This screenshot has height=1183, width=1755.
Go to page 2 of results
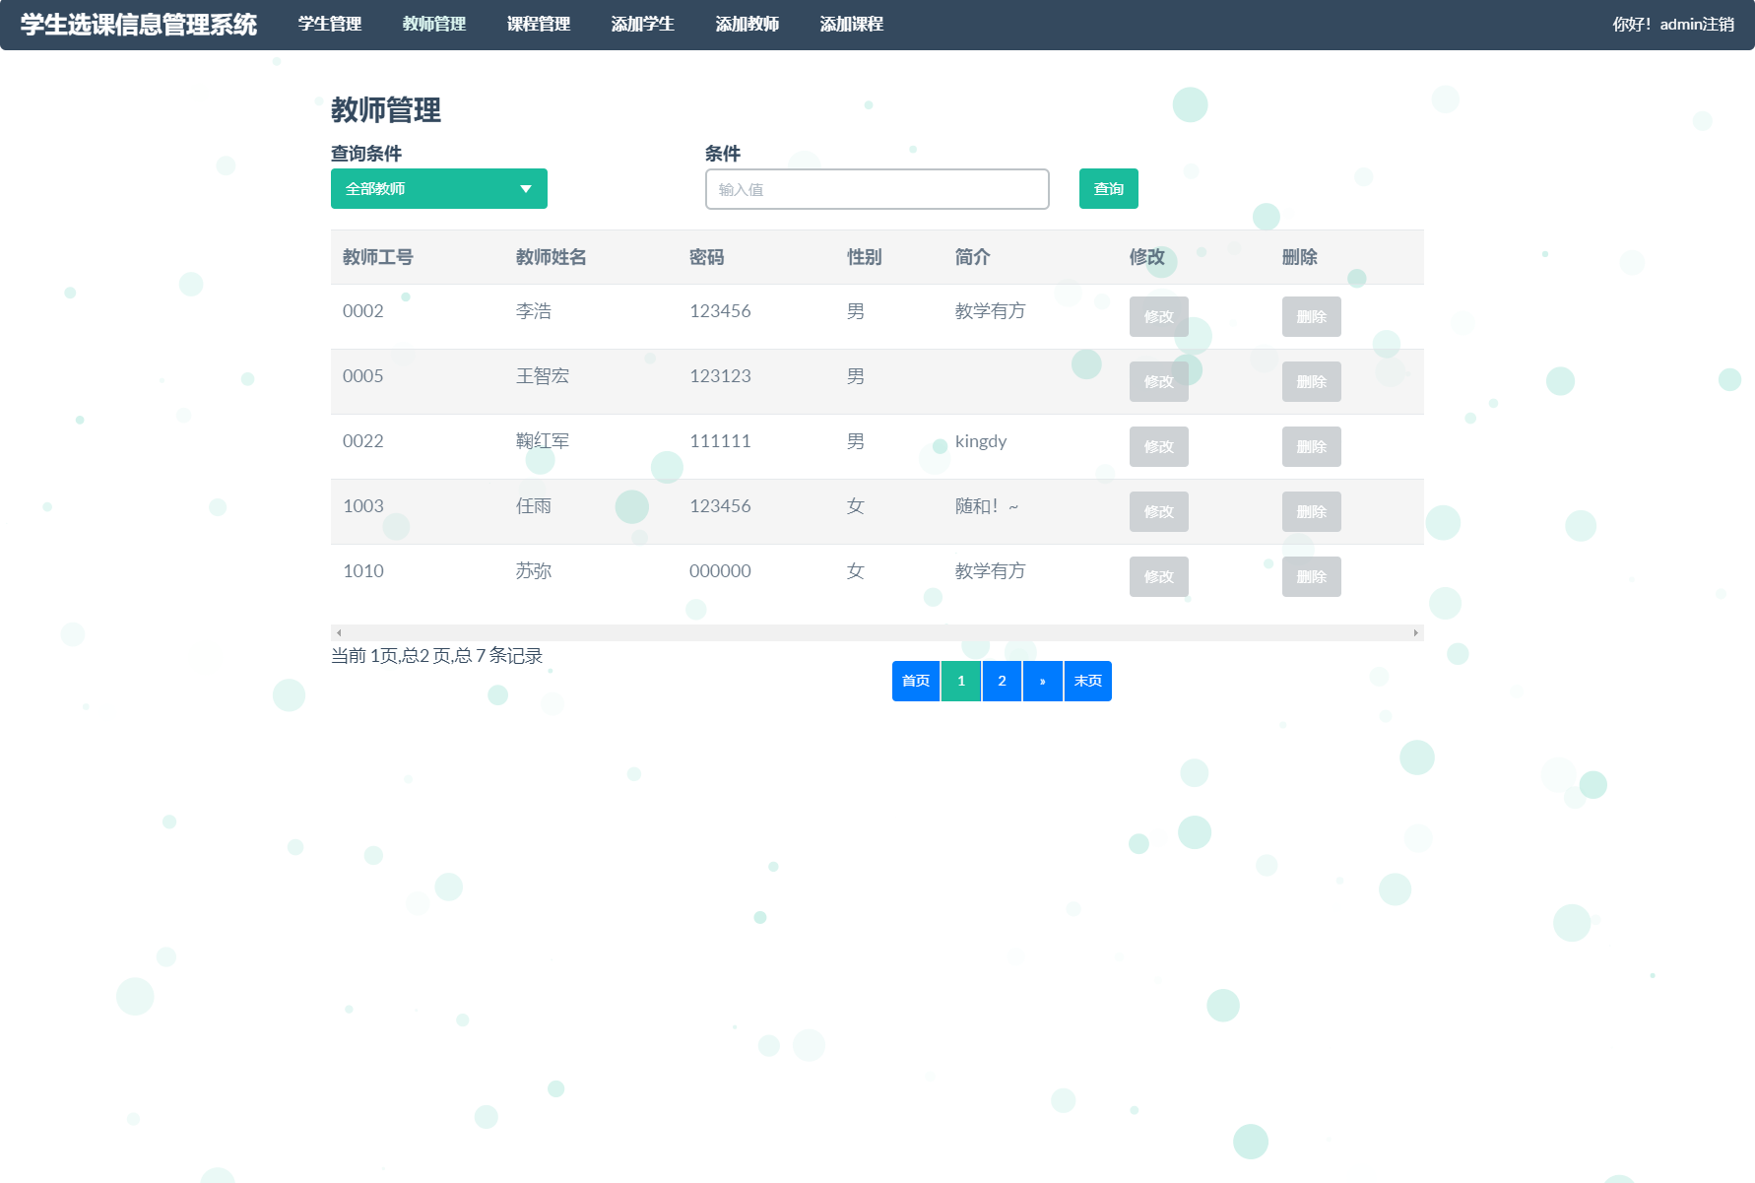[1002, 680]
